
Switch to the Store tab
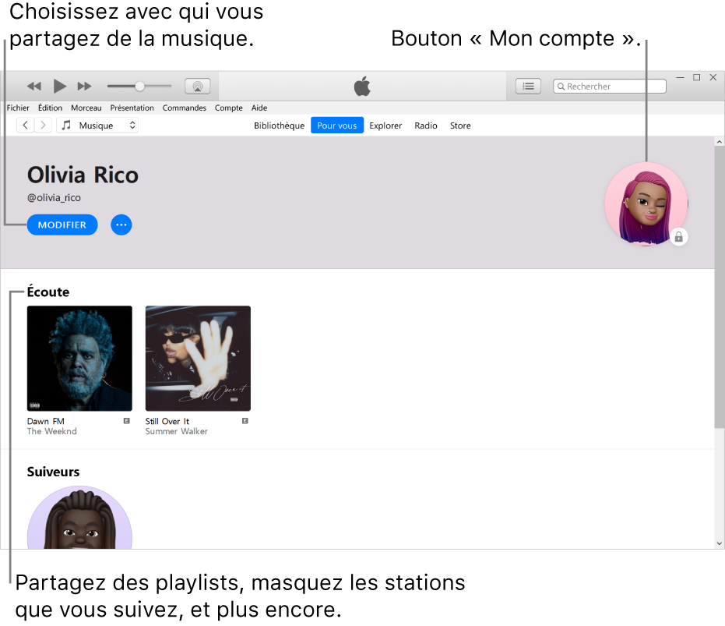[460, 125]
